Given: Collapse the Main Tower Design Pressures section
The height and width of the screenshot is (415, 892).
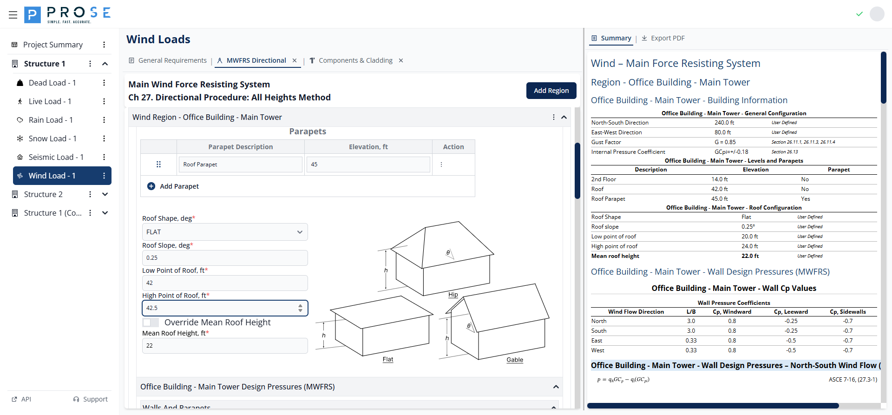Looking at the screenshot, I should point(556,387).
